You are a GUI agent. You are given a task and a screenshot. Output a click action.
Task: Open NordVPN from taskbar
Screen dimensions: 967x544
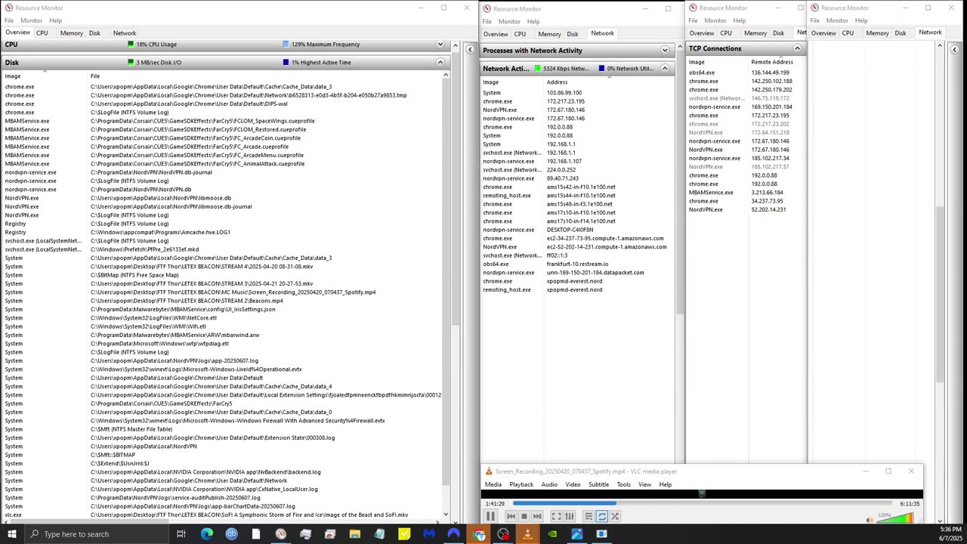point(453,534)
